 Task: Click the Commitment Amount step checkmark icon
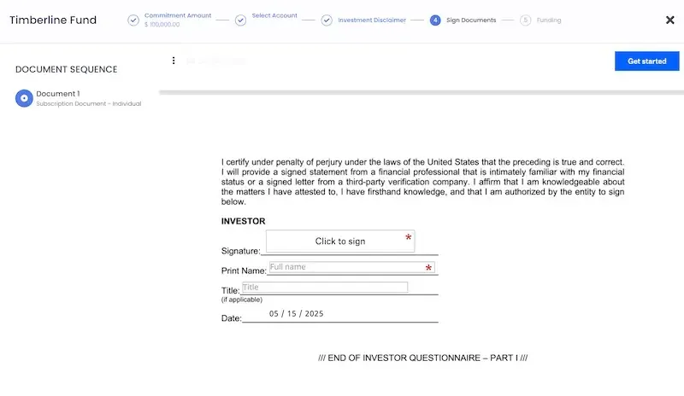(133, 20)
